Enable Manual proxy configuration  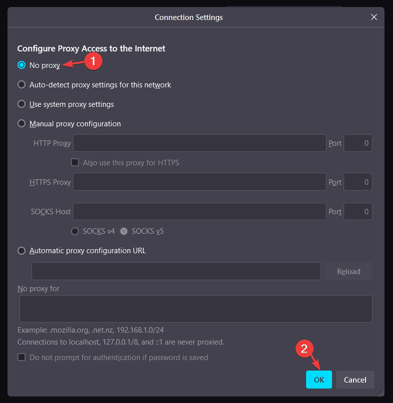[x=21, y=124]
